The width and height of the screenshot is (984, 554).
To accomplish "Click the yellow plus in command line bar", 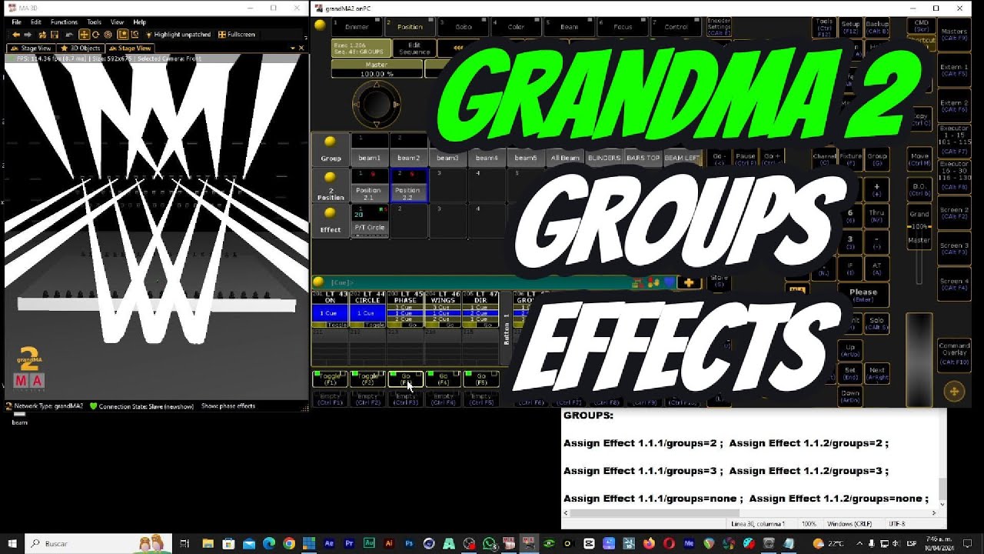I will point(689,282).
